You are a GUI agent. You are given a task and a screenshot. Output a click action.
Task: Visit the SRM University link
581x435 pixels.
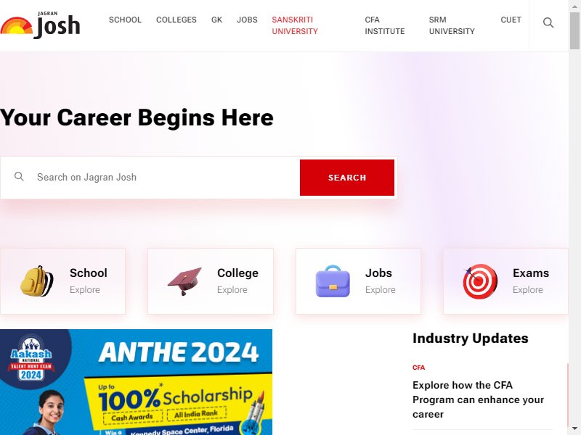pos(452,25)
